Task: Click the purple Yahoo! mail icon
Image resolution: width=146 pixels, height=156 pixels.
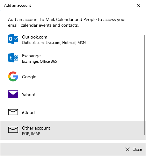Action: coord(13,94)
